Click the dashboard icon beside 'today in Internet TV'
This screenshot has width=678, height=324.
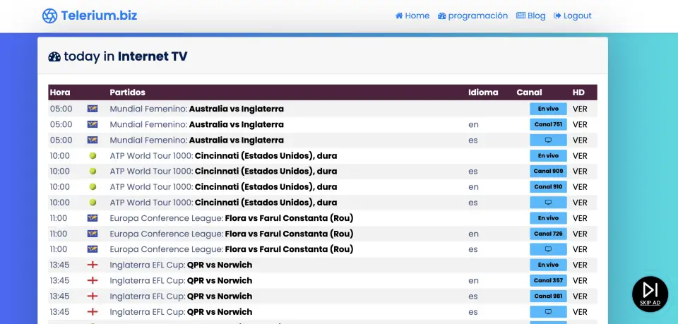pos(54,56)
